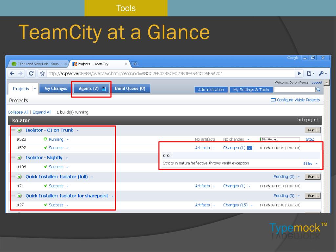The image size is (336, 252).
Task: Click the 8 files link
Action: [x=308, y=163]
